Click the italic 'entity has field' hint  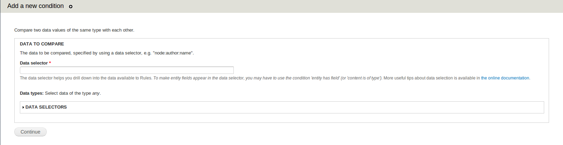point(326,78)
